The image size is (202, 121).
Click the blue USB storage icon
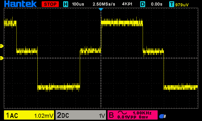(162, 116)
